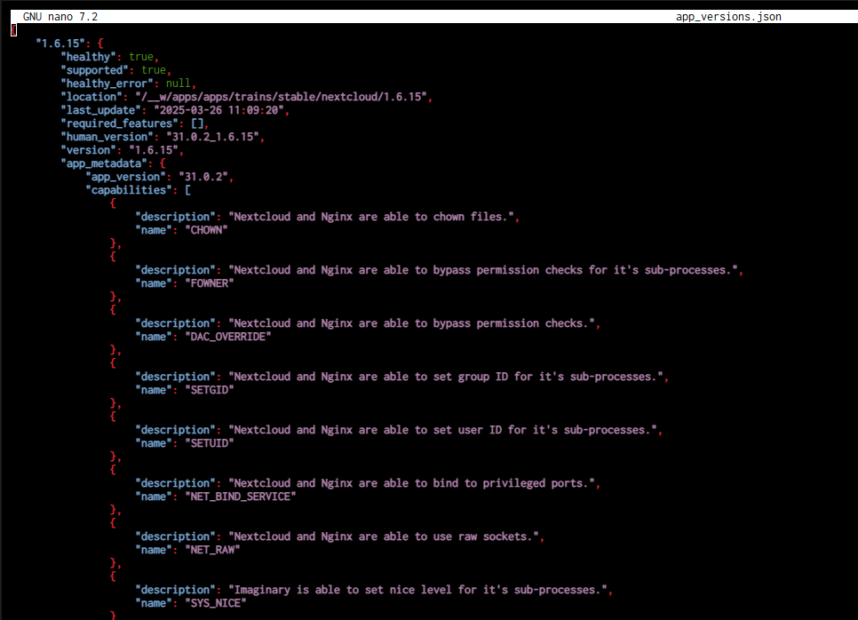Click the location path string ending nextcloud/1.6.15

coord(281,97)
